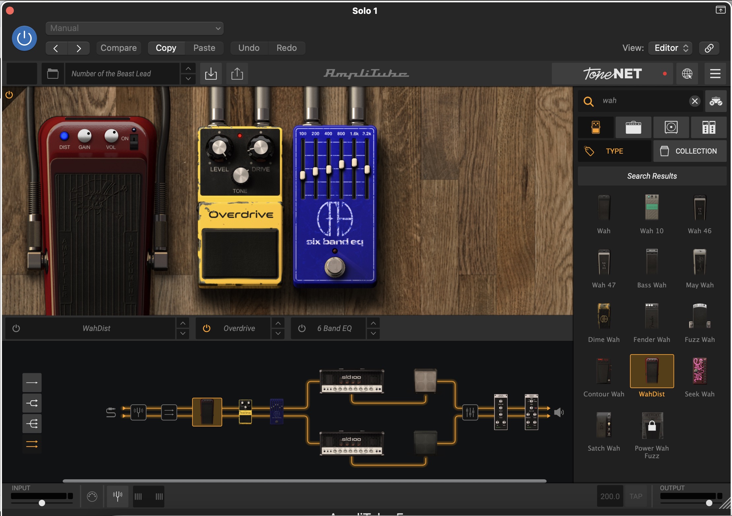732x516 pixels.
Task: Open the WahDist slot up chevron
Action: pyautogui.click(x=183, y=323)
